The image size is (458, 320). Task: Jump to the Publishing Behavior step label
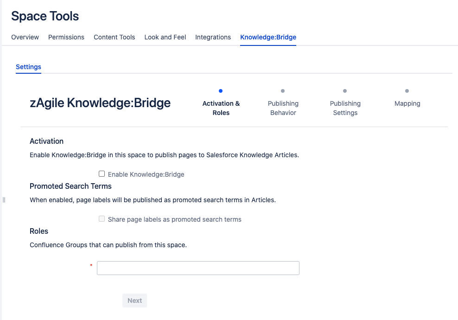283,108
